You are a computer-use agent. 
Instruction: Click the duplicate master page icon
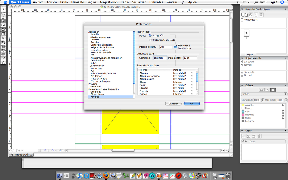[251, 15]
